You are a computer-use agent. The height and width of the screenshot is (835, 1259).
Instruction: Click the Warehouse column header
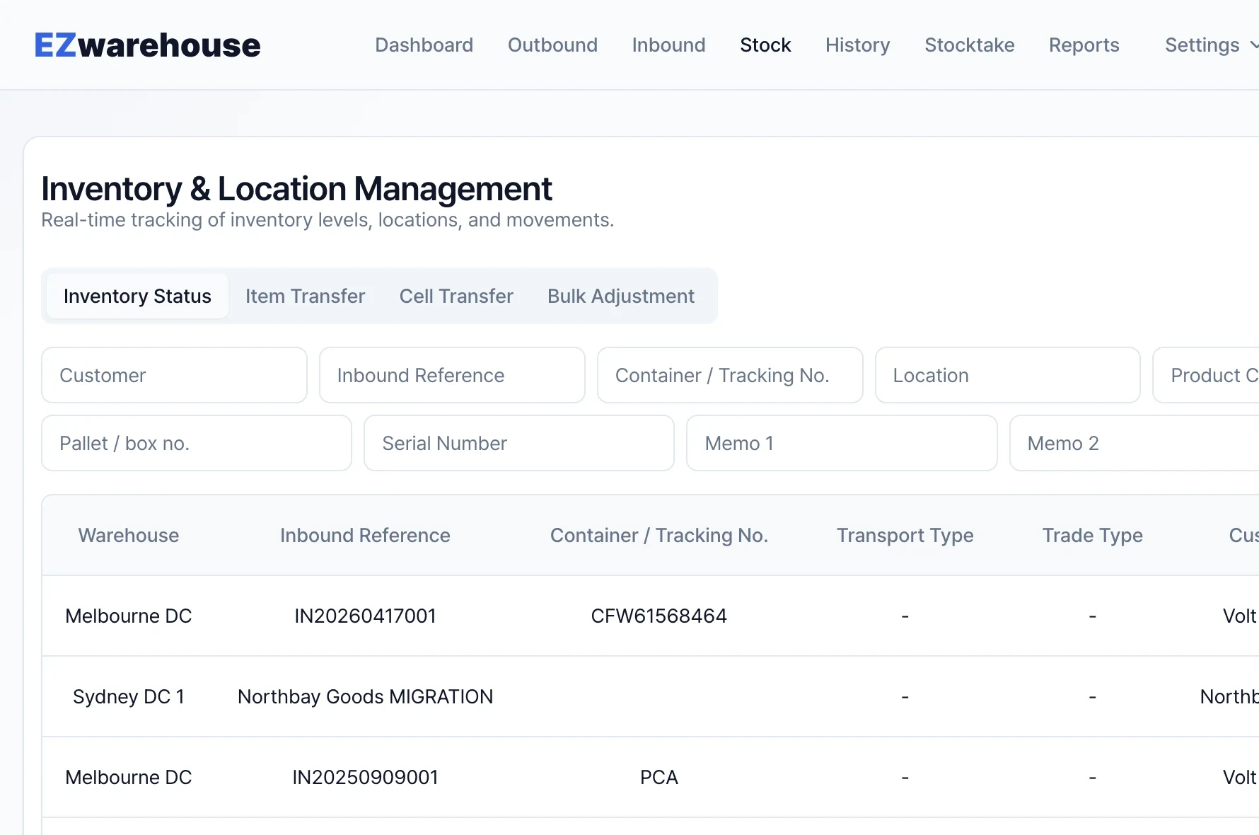[129, 536]
